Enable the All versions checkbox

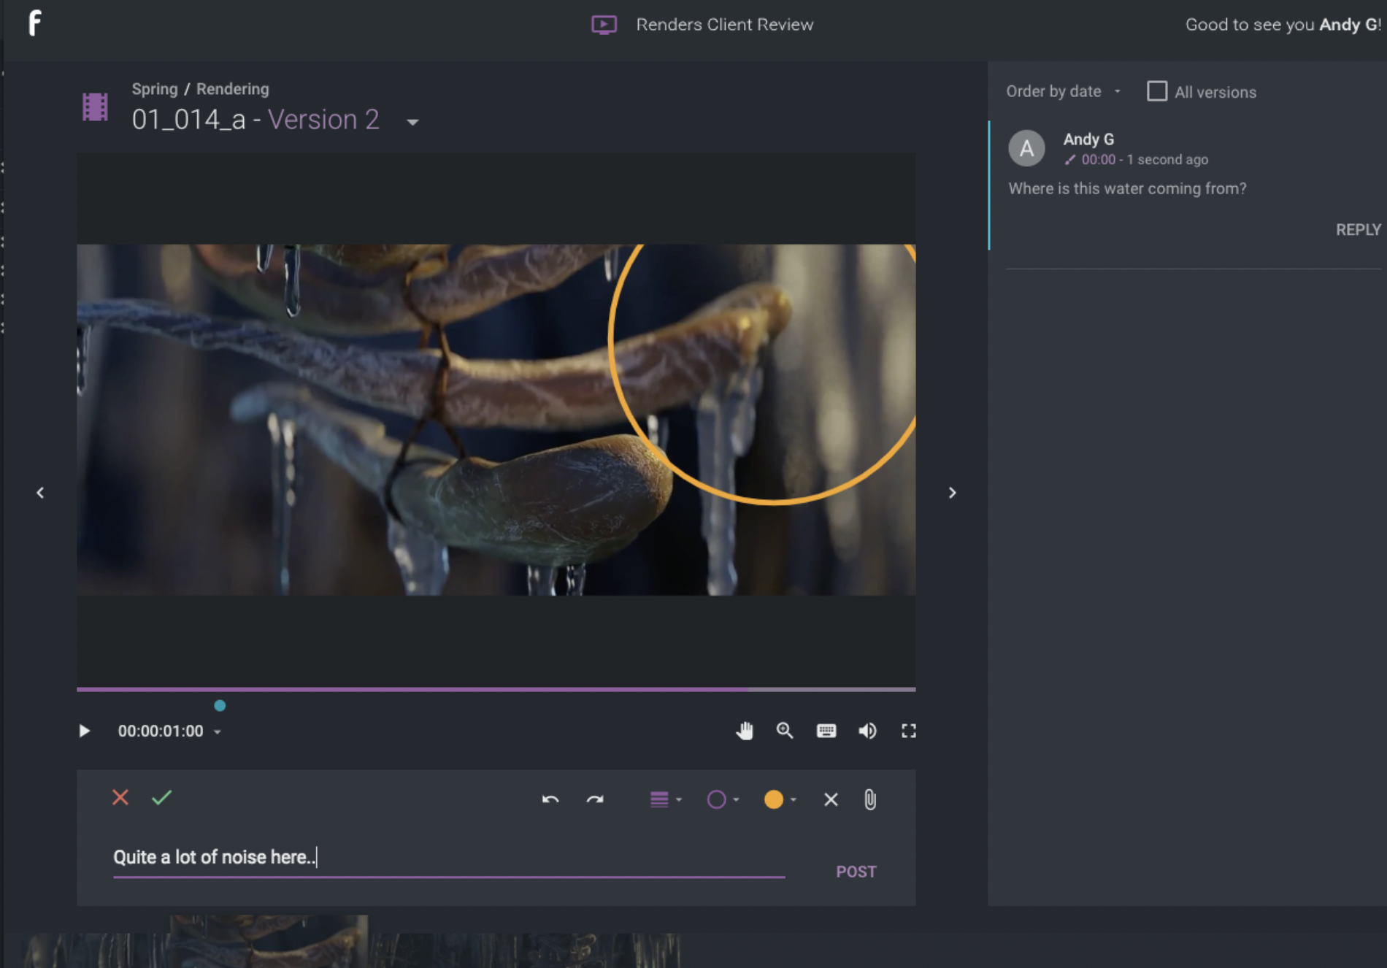click(x=1157, y=91)
